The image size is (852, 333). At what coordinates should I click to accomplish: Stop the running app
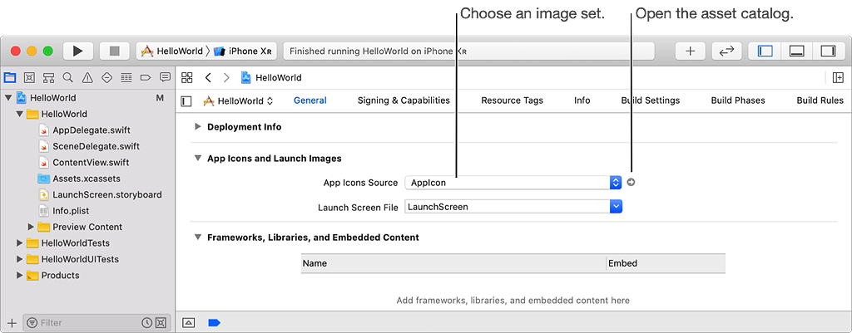(x=115, y=51)
